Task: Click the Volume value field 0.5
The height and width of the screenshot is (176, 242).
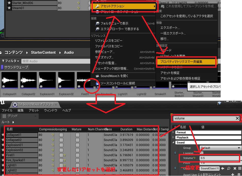Action: (x=219, y=158)
